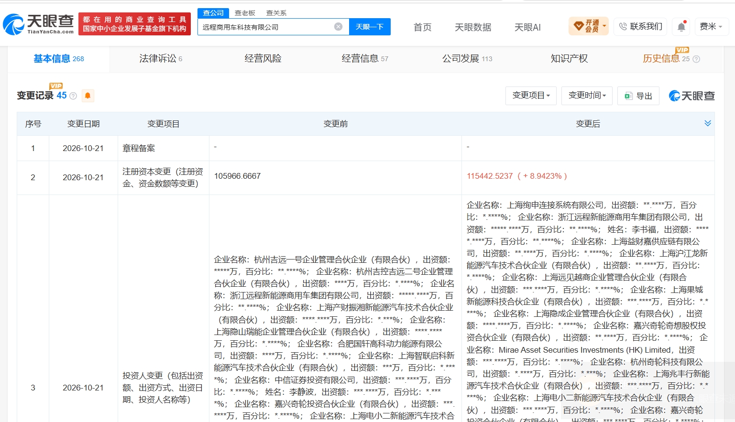Open the 费米 user account menu
This screenshot has height=422, width=735.
pos(711,27)
